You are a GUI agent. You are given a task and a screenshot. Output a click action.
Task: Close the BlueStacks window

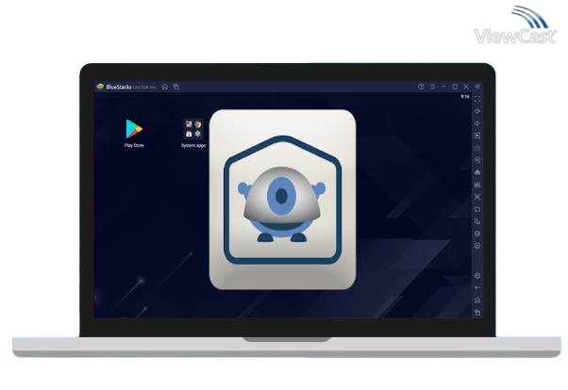466,87
